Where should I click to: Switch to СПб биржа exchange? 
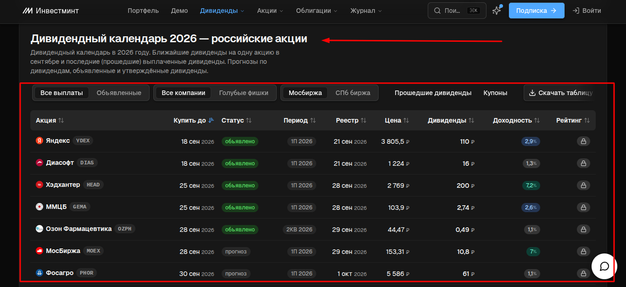pos(353,93)
